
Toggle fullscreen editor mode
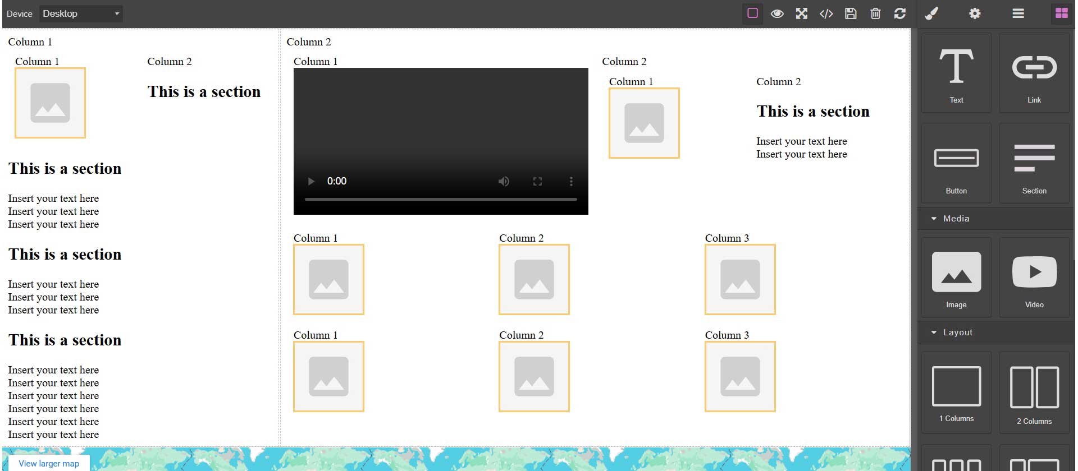click(x=802, y=13)
